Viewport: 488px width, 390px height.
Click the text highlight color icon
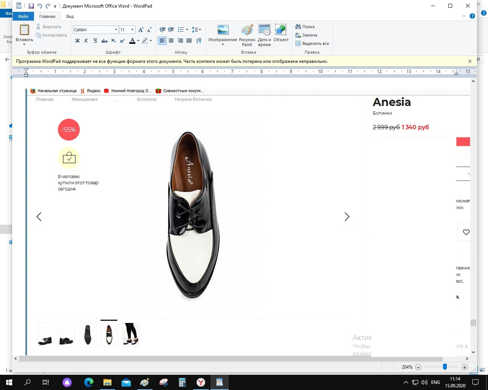(x=145, y=41)
